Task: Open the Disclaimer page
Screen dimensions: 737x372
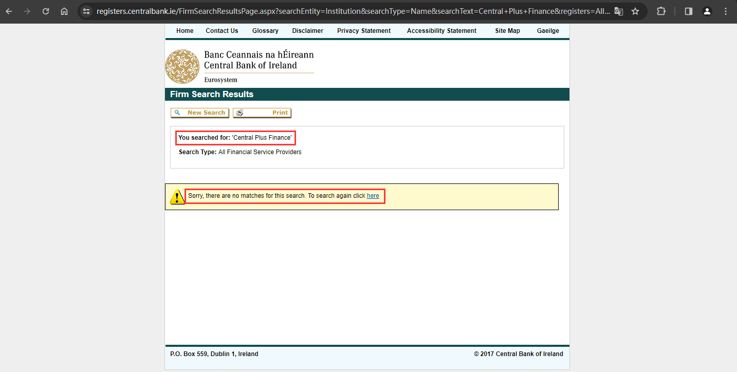Action: pos(308,31)
